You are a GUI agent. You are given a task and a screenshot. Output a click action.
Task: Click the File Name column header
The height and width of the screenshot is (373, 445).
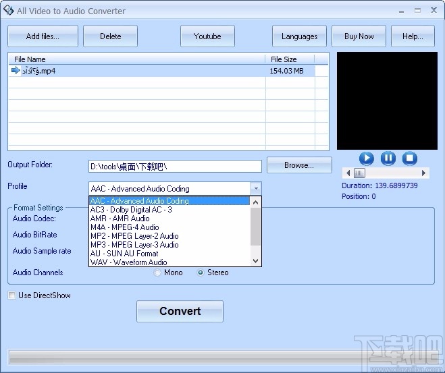(137, 59)
